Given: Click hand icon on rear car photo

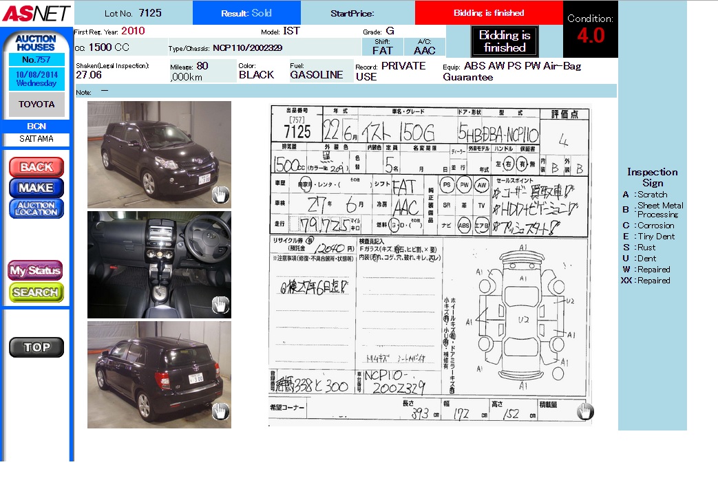Looking at the screenshot, I should coord(220,412).
